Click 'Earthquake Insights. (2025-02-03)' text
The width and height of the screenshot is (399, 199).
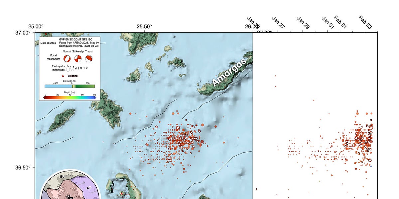pos(79,46)
